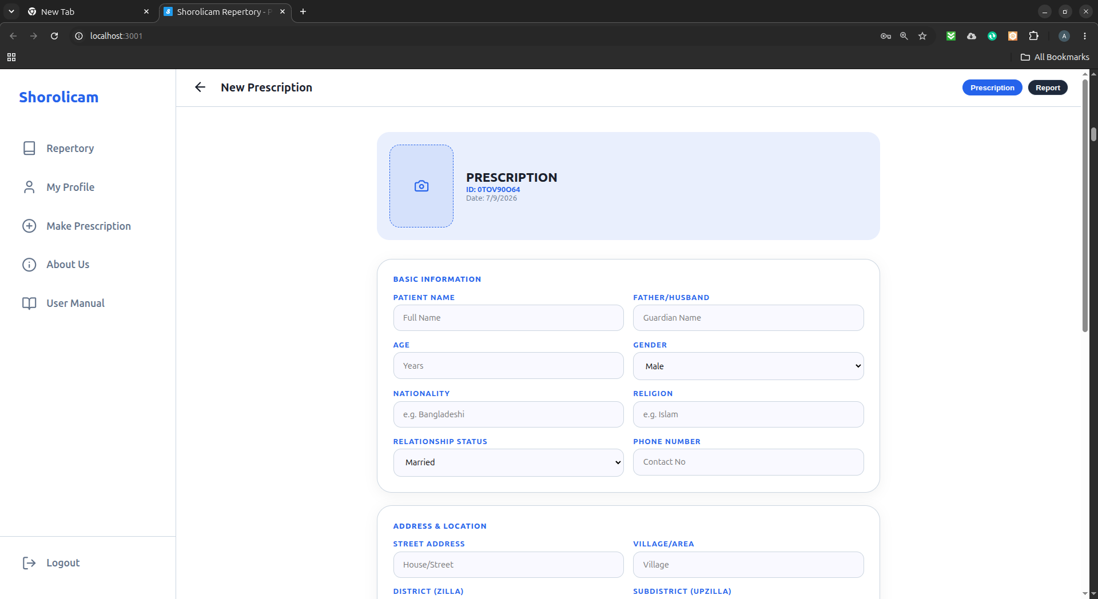The image size is (1098, 599).
Task: Click the Date: 7/9/2026 text
Action: coord(491,198)
